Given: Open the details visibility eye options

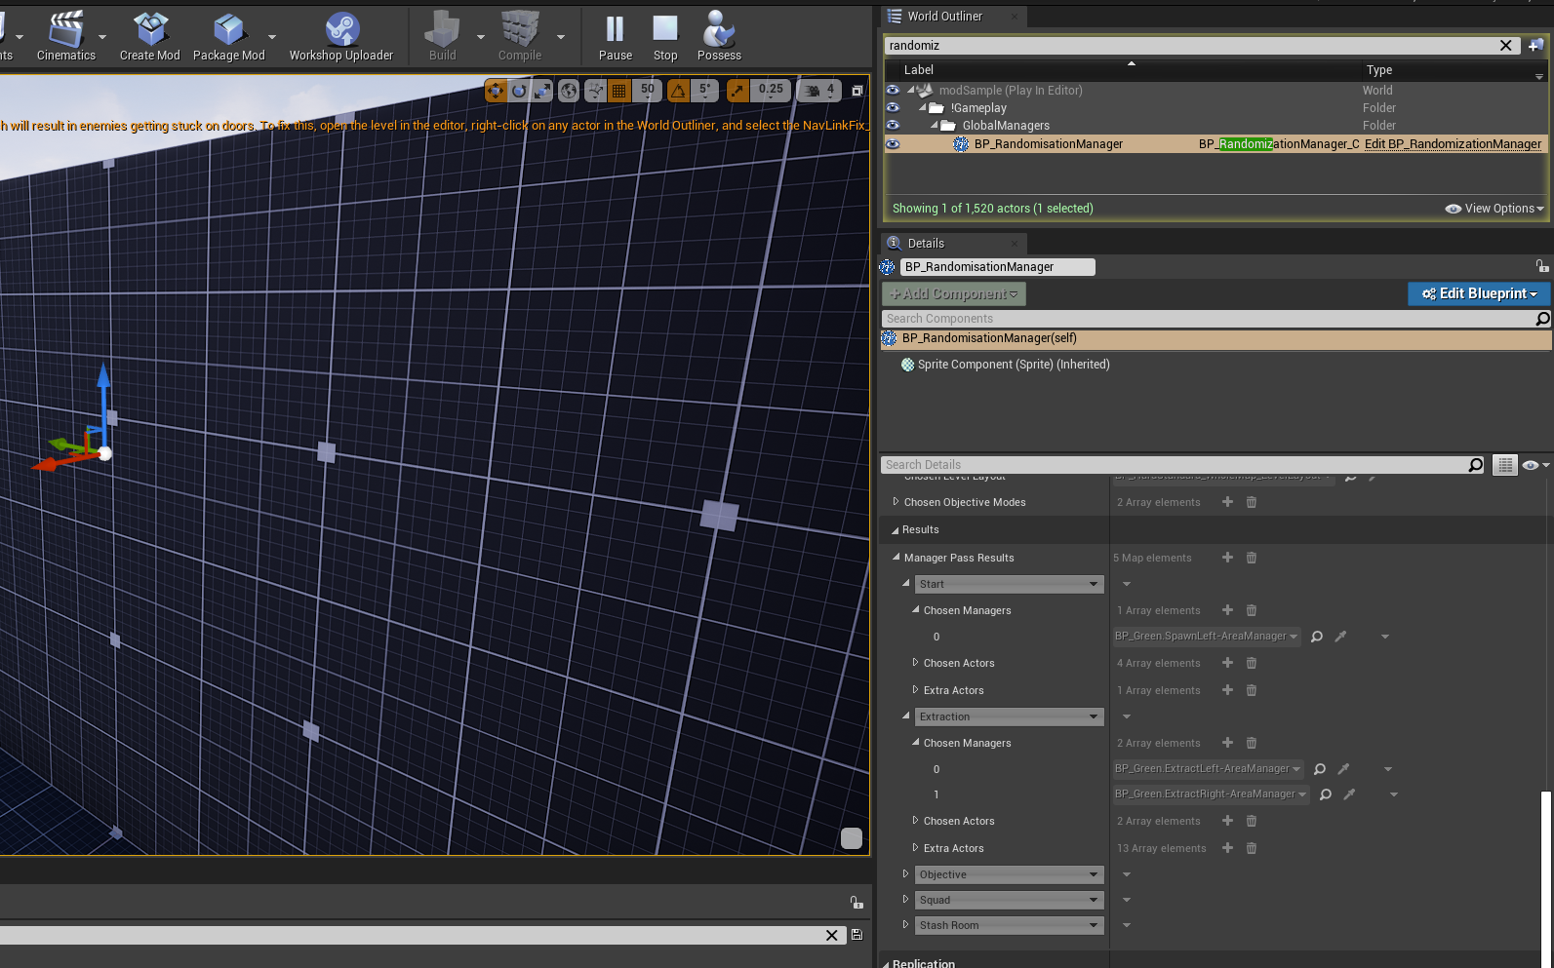Looking at the screenshot, I should [x=1534, y=465].
